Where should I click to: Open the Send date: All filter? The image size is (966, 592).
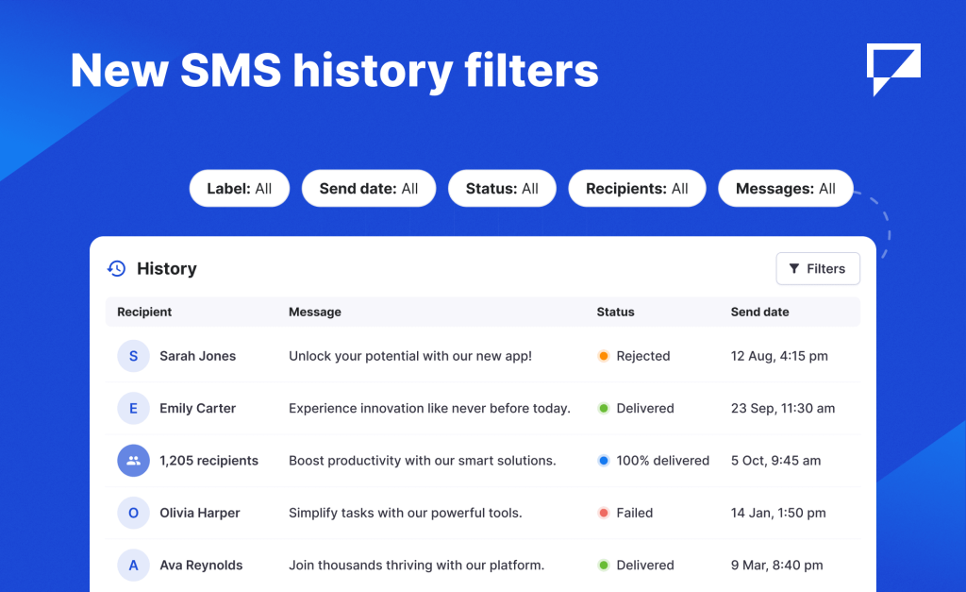pyautogui.click(x=369, y=189)
